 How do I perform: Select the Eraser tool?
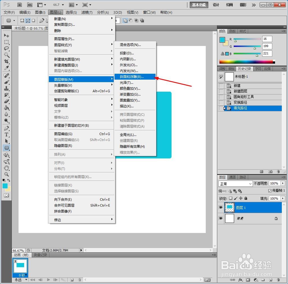pyautogui.click(x=6, y=101)
